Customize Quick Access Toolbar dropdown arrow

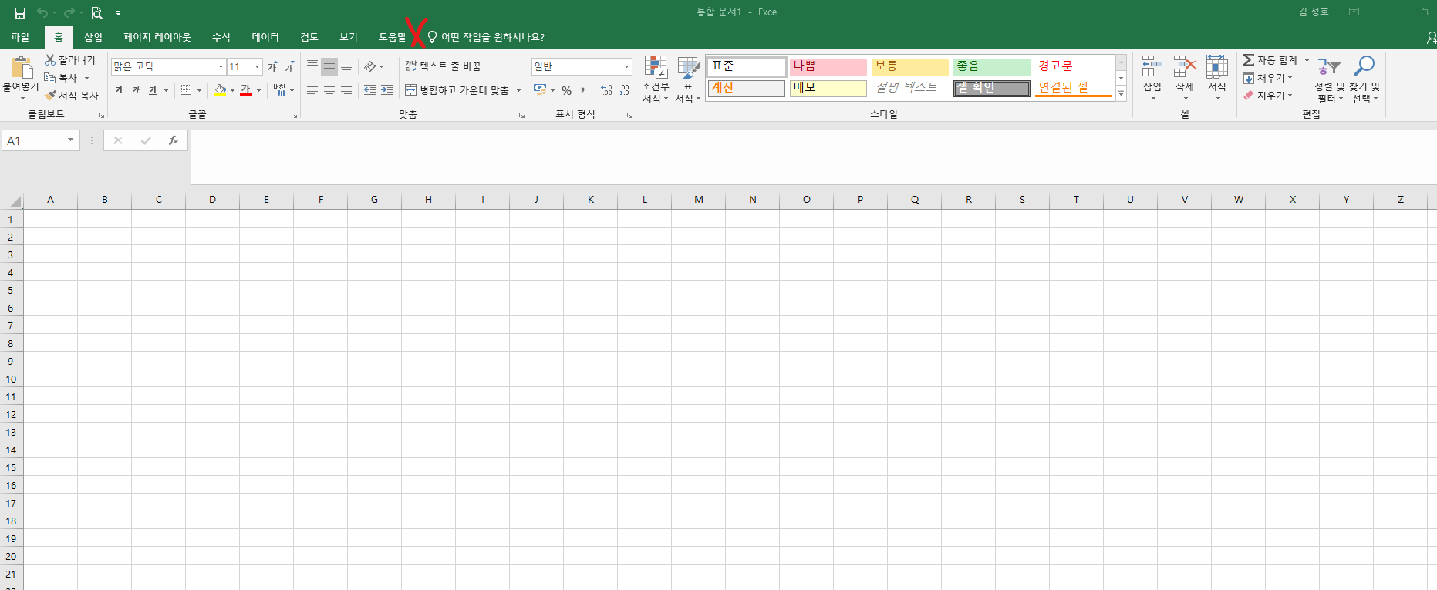coord(118,13)
